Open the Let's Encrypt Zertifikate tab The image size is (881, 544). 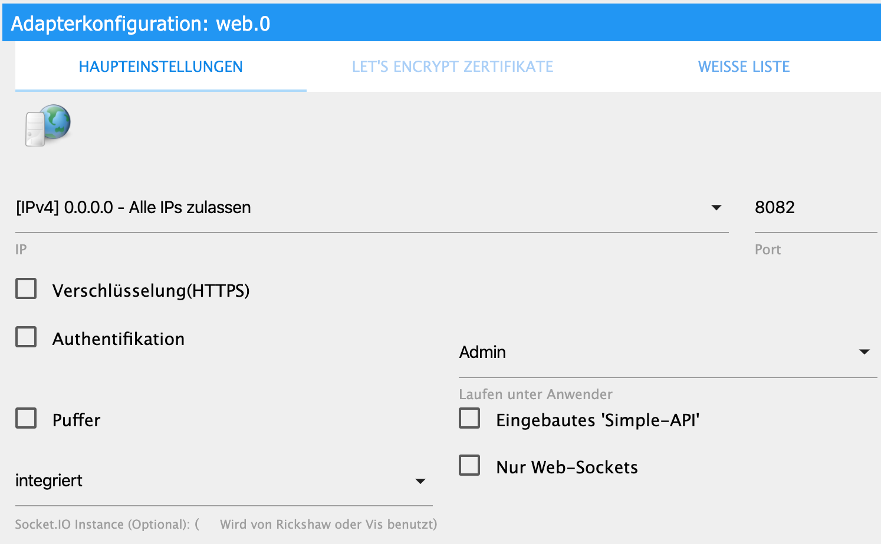(x=452, y=67)
